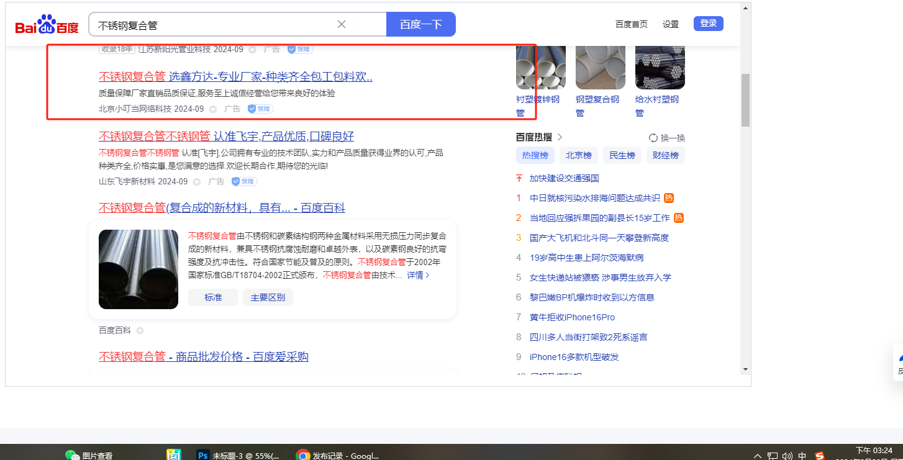The image size is (903, 460).
Task: Switch to the 北京榜 tab
Action: click(x=578, y=155)
